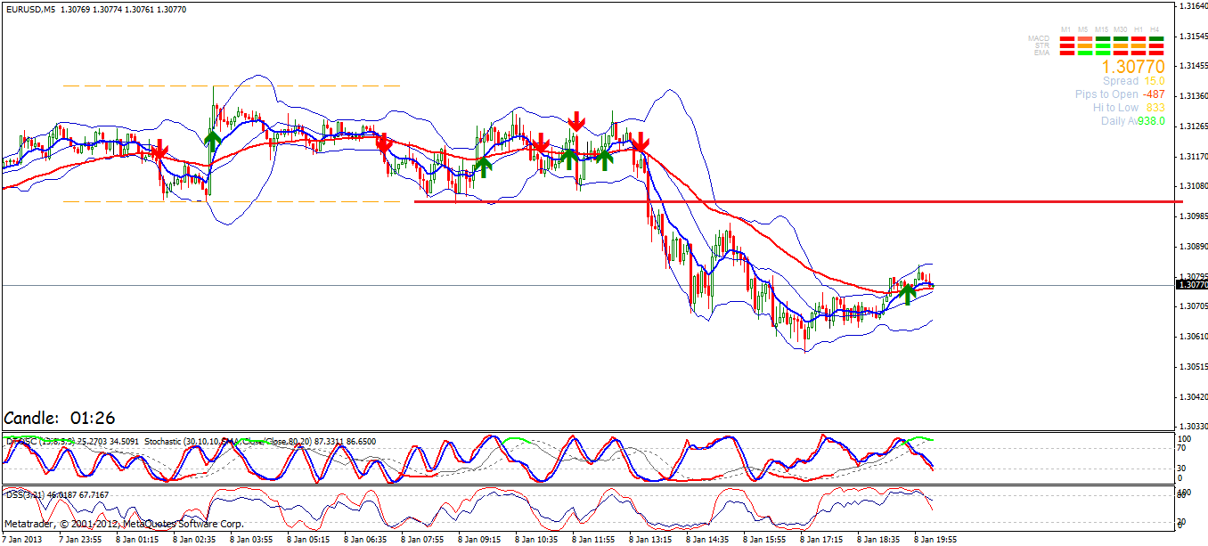Click the red sell arrow at 8 Jan 13:15
Viewport: 1208px width, 546px height.
(x=641, y=143)
